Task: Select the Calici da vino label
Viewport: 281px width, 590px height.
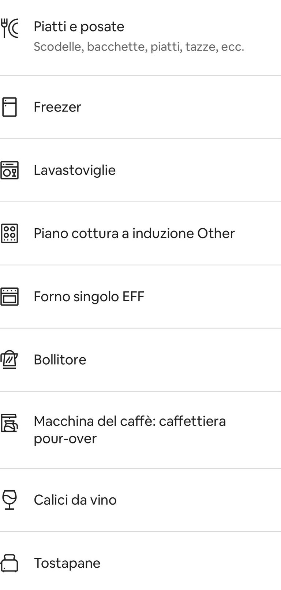Action: [x=75, y=500]
